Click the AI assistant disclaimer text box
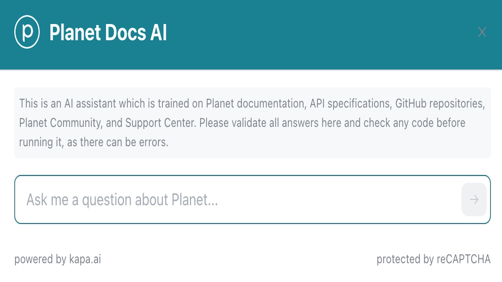Screen dimensions: 502x282 coord(252,123)
